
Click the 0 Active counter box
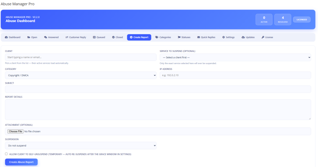tap(264, 20)
